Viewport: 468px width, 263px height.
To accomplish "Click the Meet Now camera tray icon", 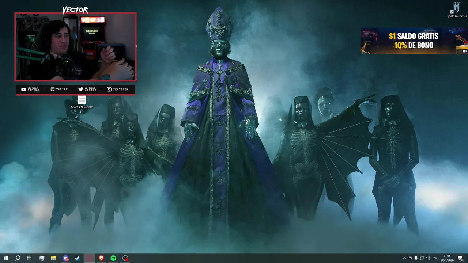I will tap(410, 258).
